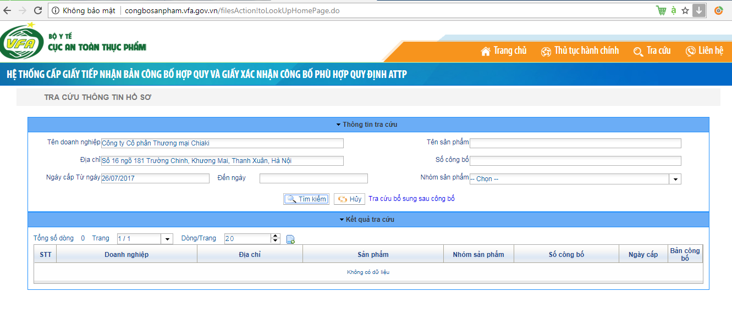Expand the Nhóm sản phẩm dropdown
Viewport: 732px width, 325px height.
coord(675,179)
